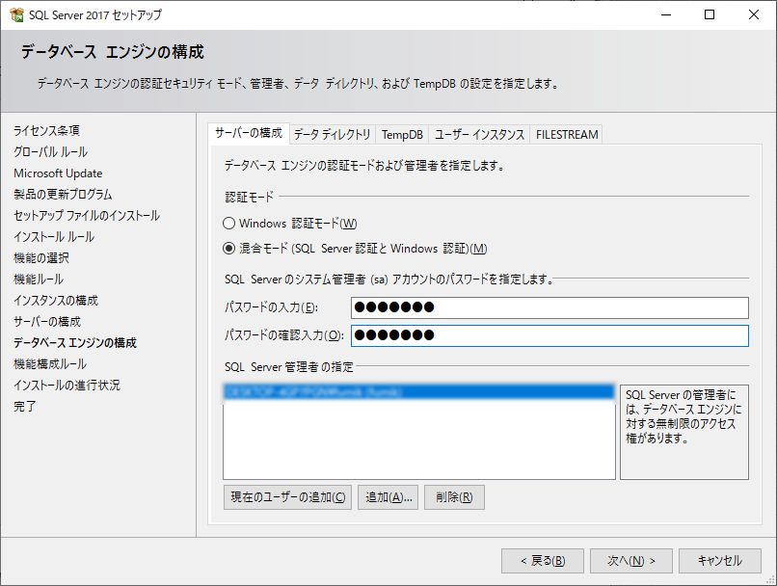Select 混合モード authentication radio button
777x586 pixels.
coord(228,248)
